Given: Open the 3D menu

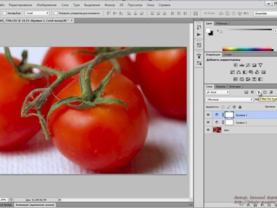Looking at the screenshot, I should [121, 5].
